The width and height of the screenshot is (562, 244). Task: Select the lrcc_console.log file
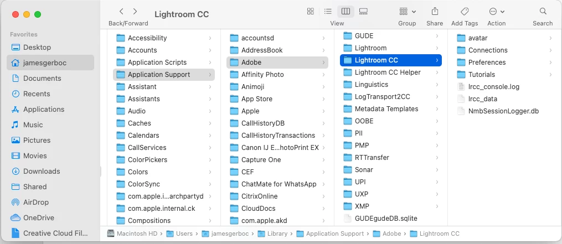point(504,87)
